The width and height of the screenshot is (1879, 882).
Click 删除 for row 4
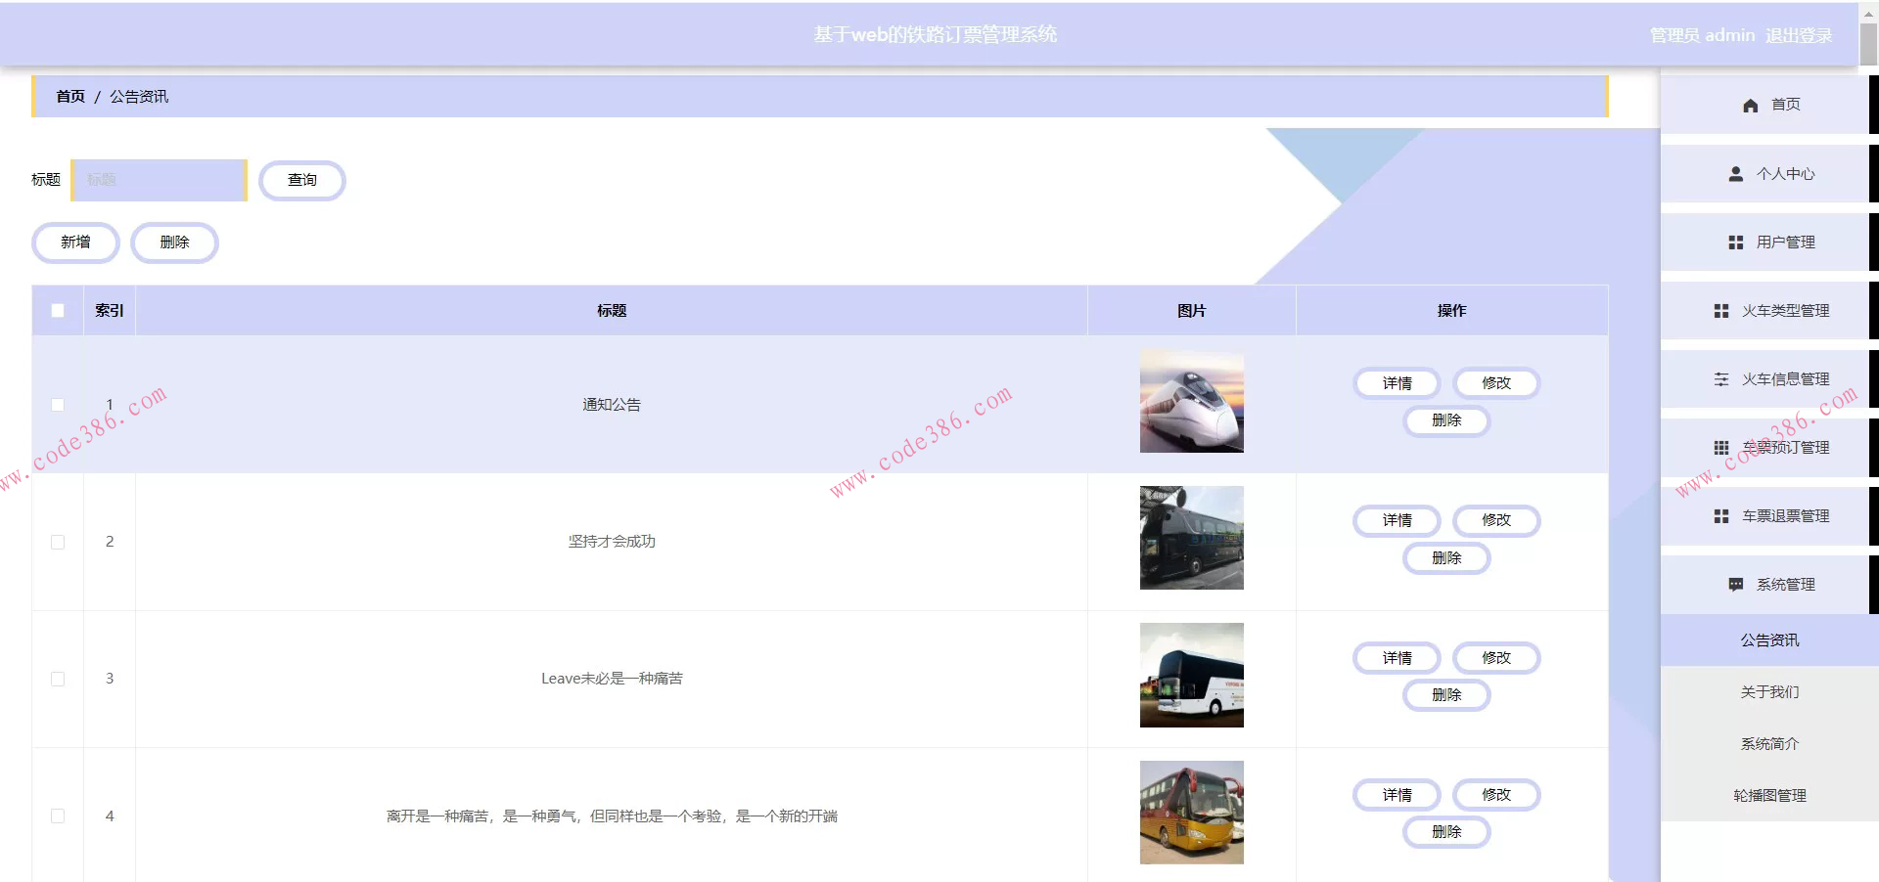pos(1446,832)
